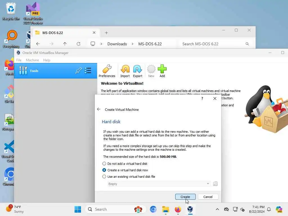Image resolution: width=288 pixels, height=216 pixels.
Task: Open the weather widget showing 74°F
Action: coord(15,209)
